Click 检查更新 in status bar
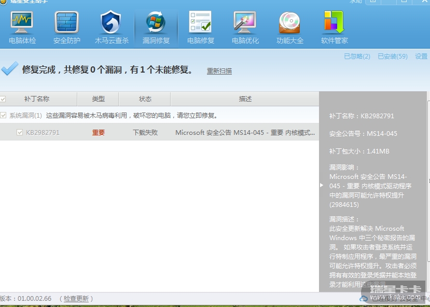The width and height of the screenshot is (430, 307). (x=76, y=299)
